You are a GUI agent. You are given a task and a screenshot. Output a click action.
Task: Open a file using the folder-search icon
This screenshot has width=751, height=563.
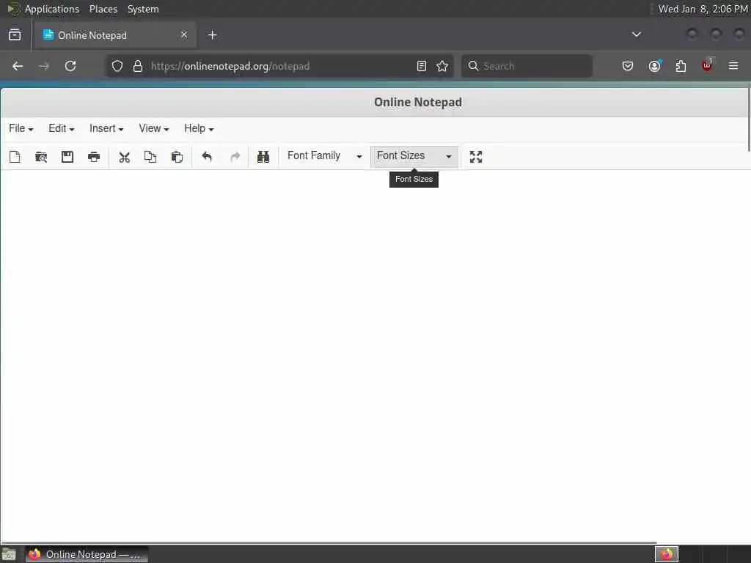click(41, 157)
